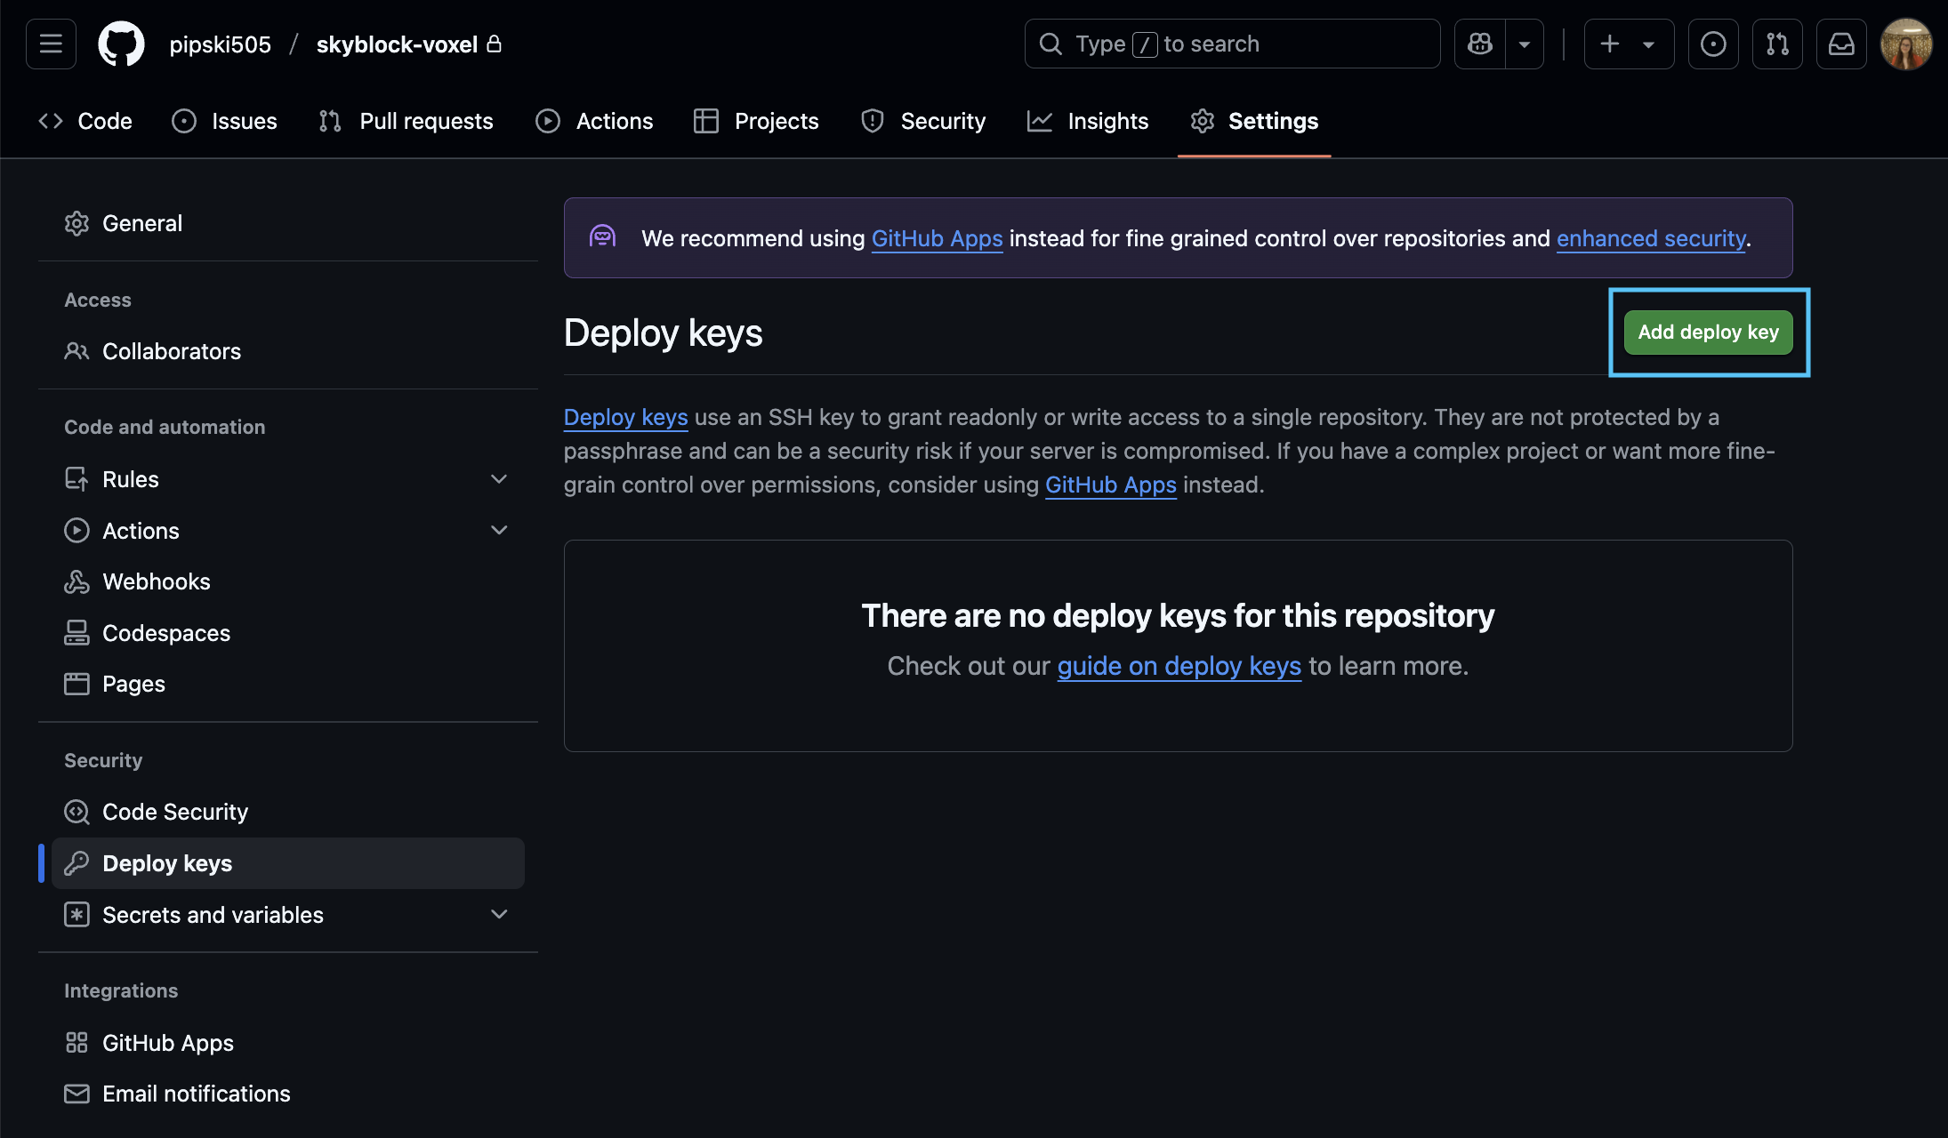Switch to the Projects tab
This screenshot has width=1948, height=1138.
coord(757,121)
